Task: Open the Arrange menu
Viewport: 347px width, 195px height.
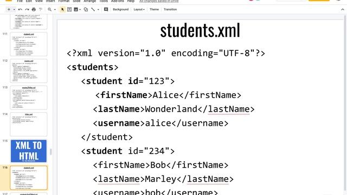Action: click(89, 1)
